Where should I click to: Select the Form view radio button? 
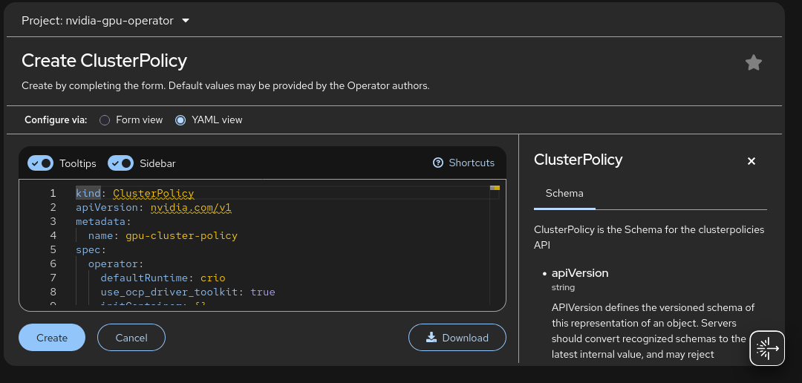tap(105, 120)
